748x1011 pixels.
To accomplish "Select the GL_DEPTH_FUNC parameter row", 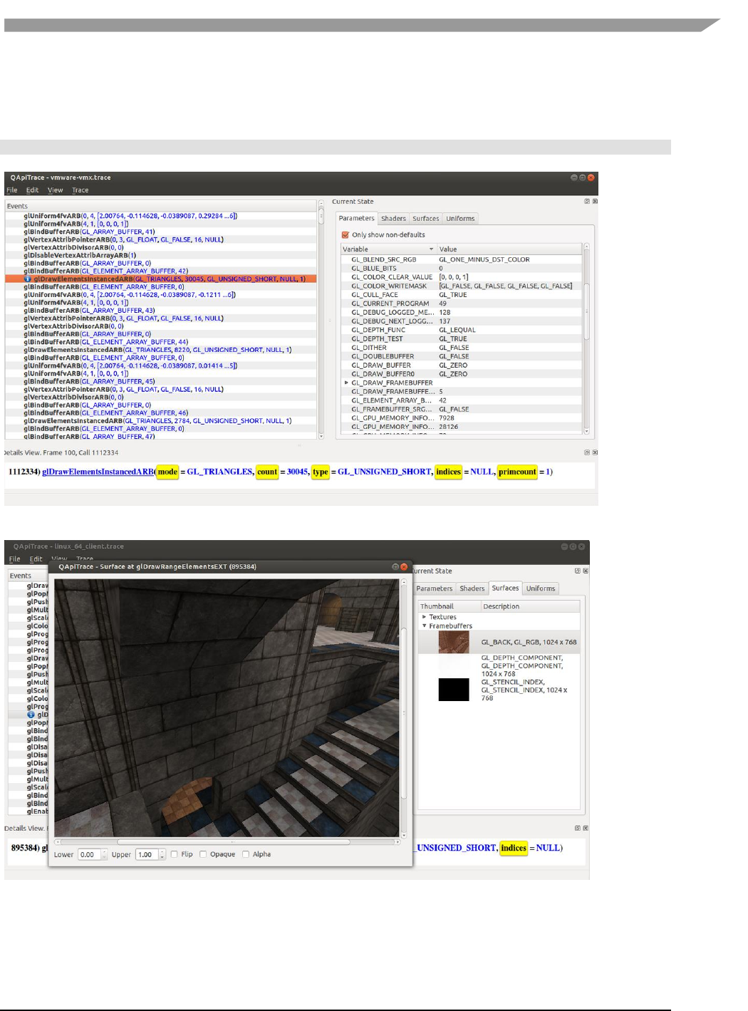I will pos(462,330).
